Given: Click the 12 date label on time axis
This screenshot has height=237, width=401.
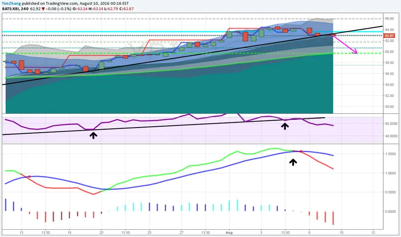Looking at the screenshot, I should pos(373,233).
